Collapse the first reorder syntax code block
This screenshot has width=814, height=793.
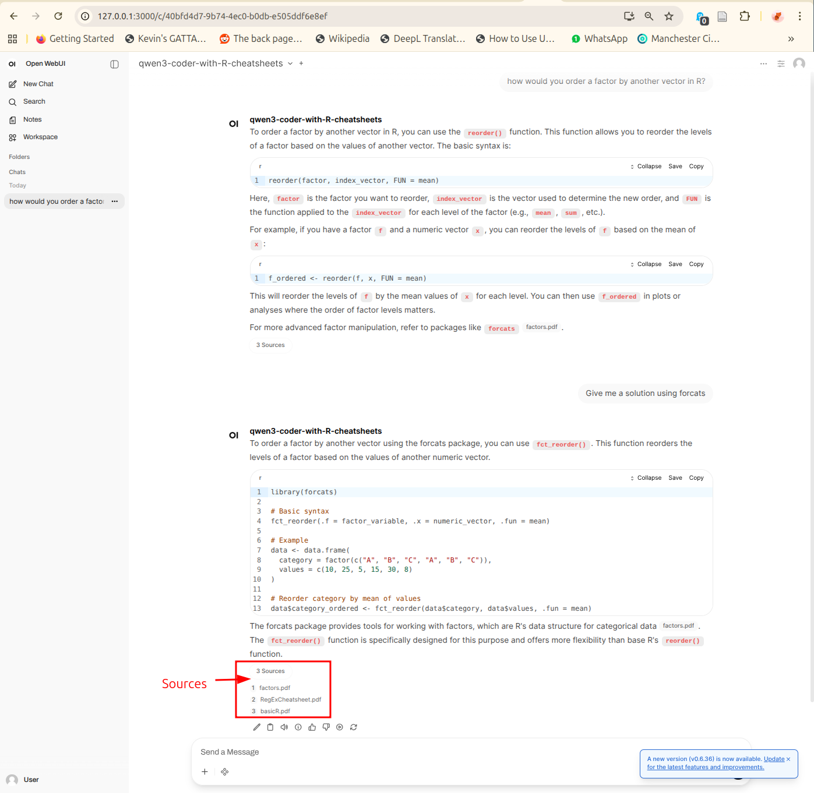[x=646, y=167]
